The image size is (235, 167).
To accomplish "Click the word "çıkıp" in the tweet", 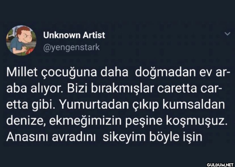I will (x=146, y=106).
